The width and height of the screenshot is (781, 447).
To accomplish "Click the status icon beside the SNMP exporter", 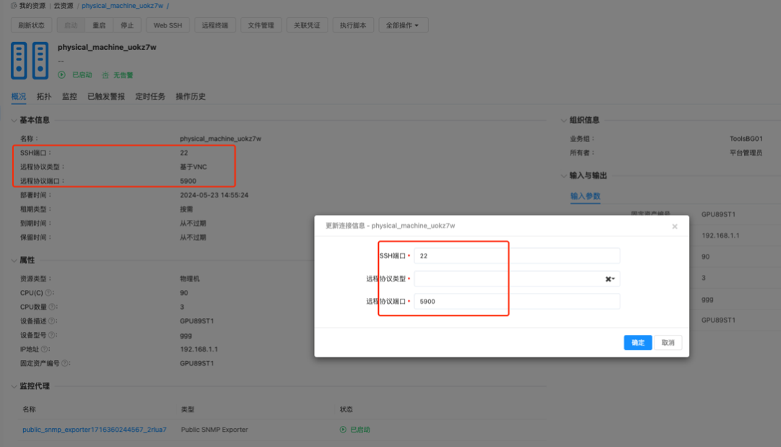I will click(342, 429).
